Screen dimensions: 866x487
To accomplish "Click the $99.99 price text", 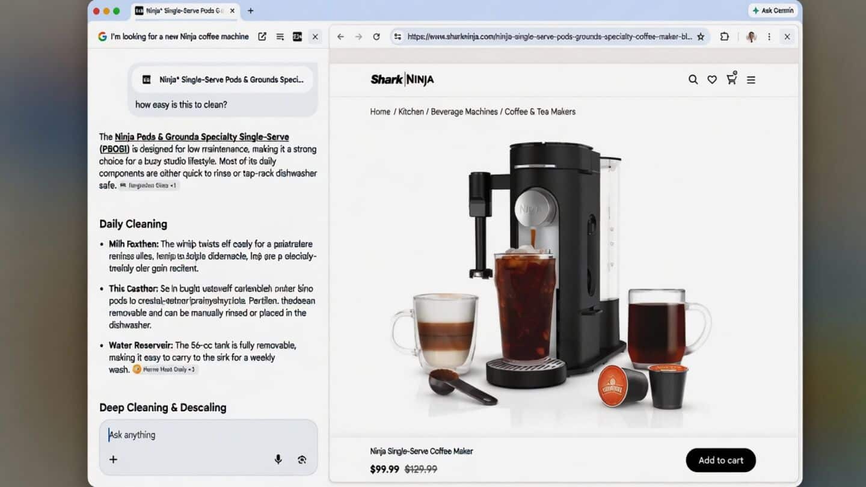I will tap(385, 469).
